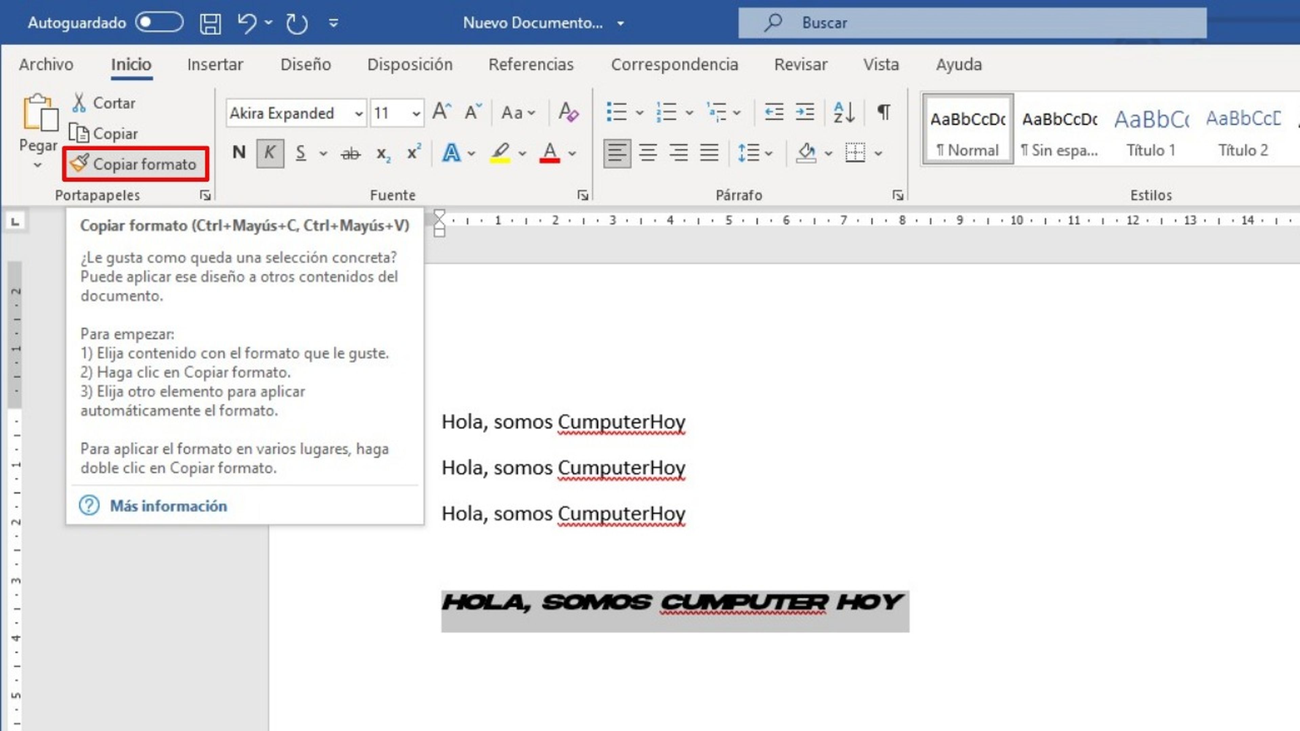This screenshot has height=731, width=1300.
Task: Apply the Normal style
Action: coord(968,129)
